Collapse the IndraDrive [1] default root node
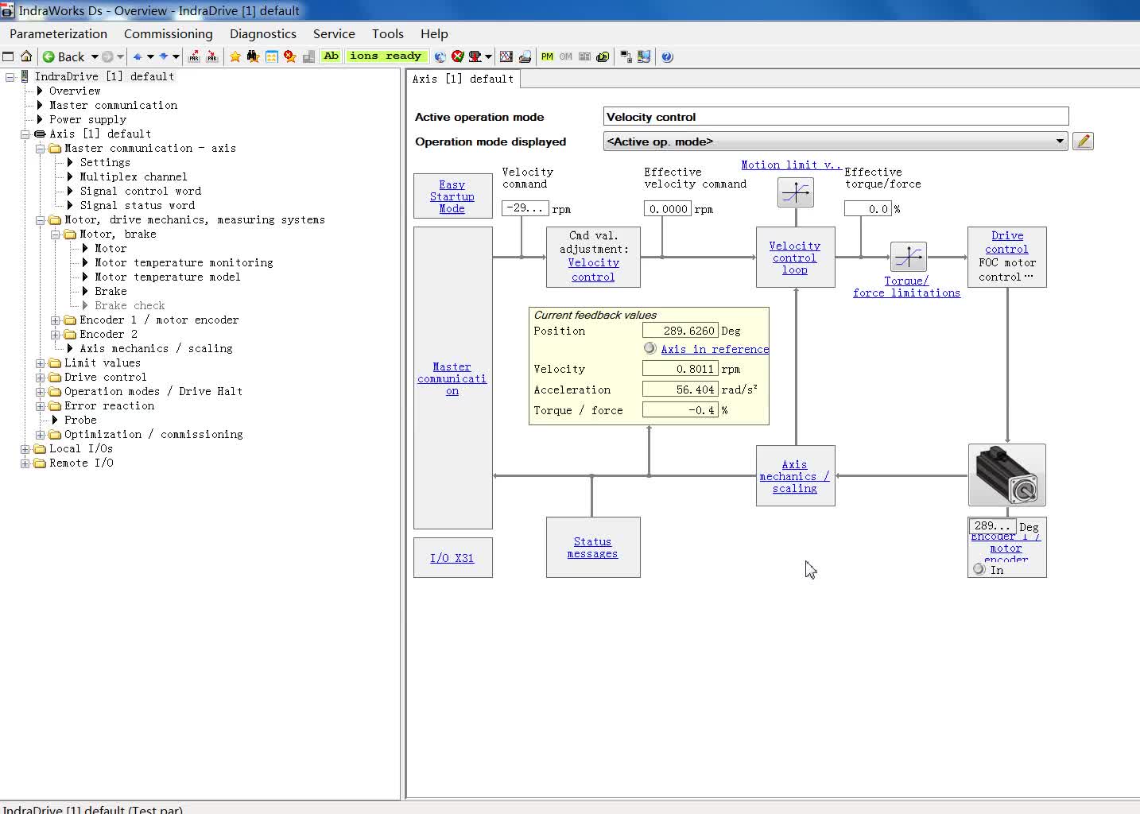Viewport: 1140px width, 814px height. coord(10,77)
